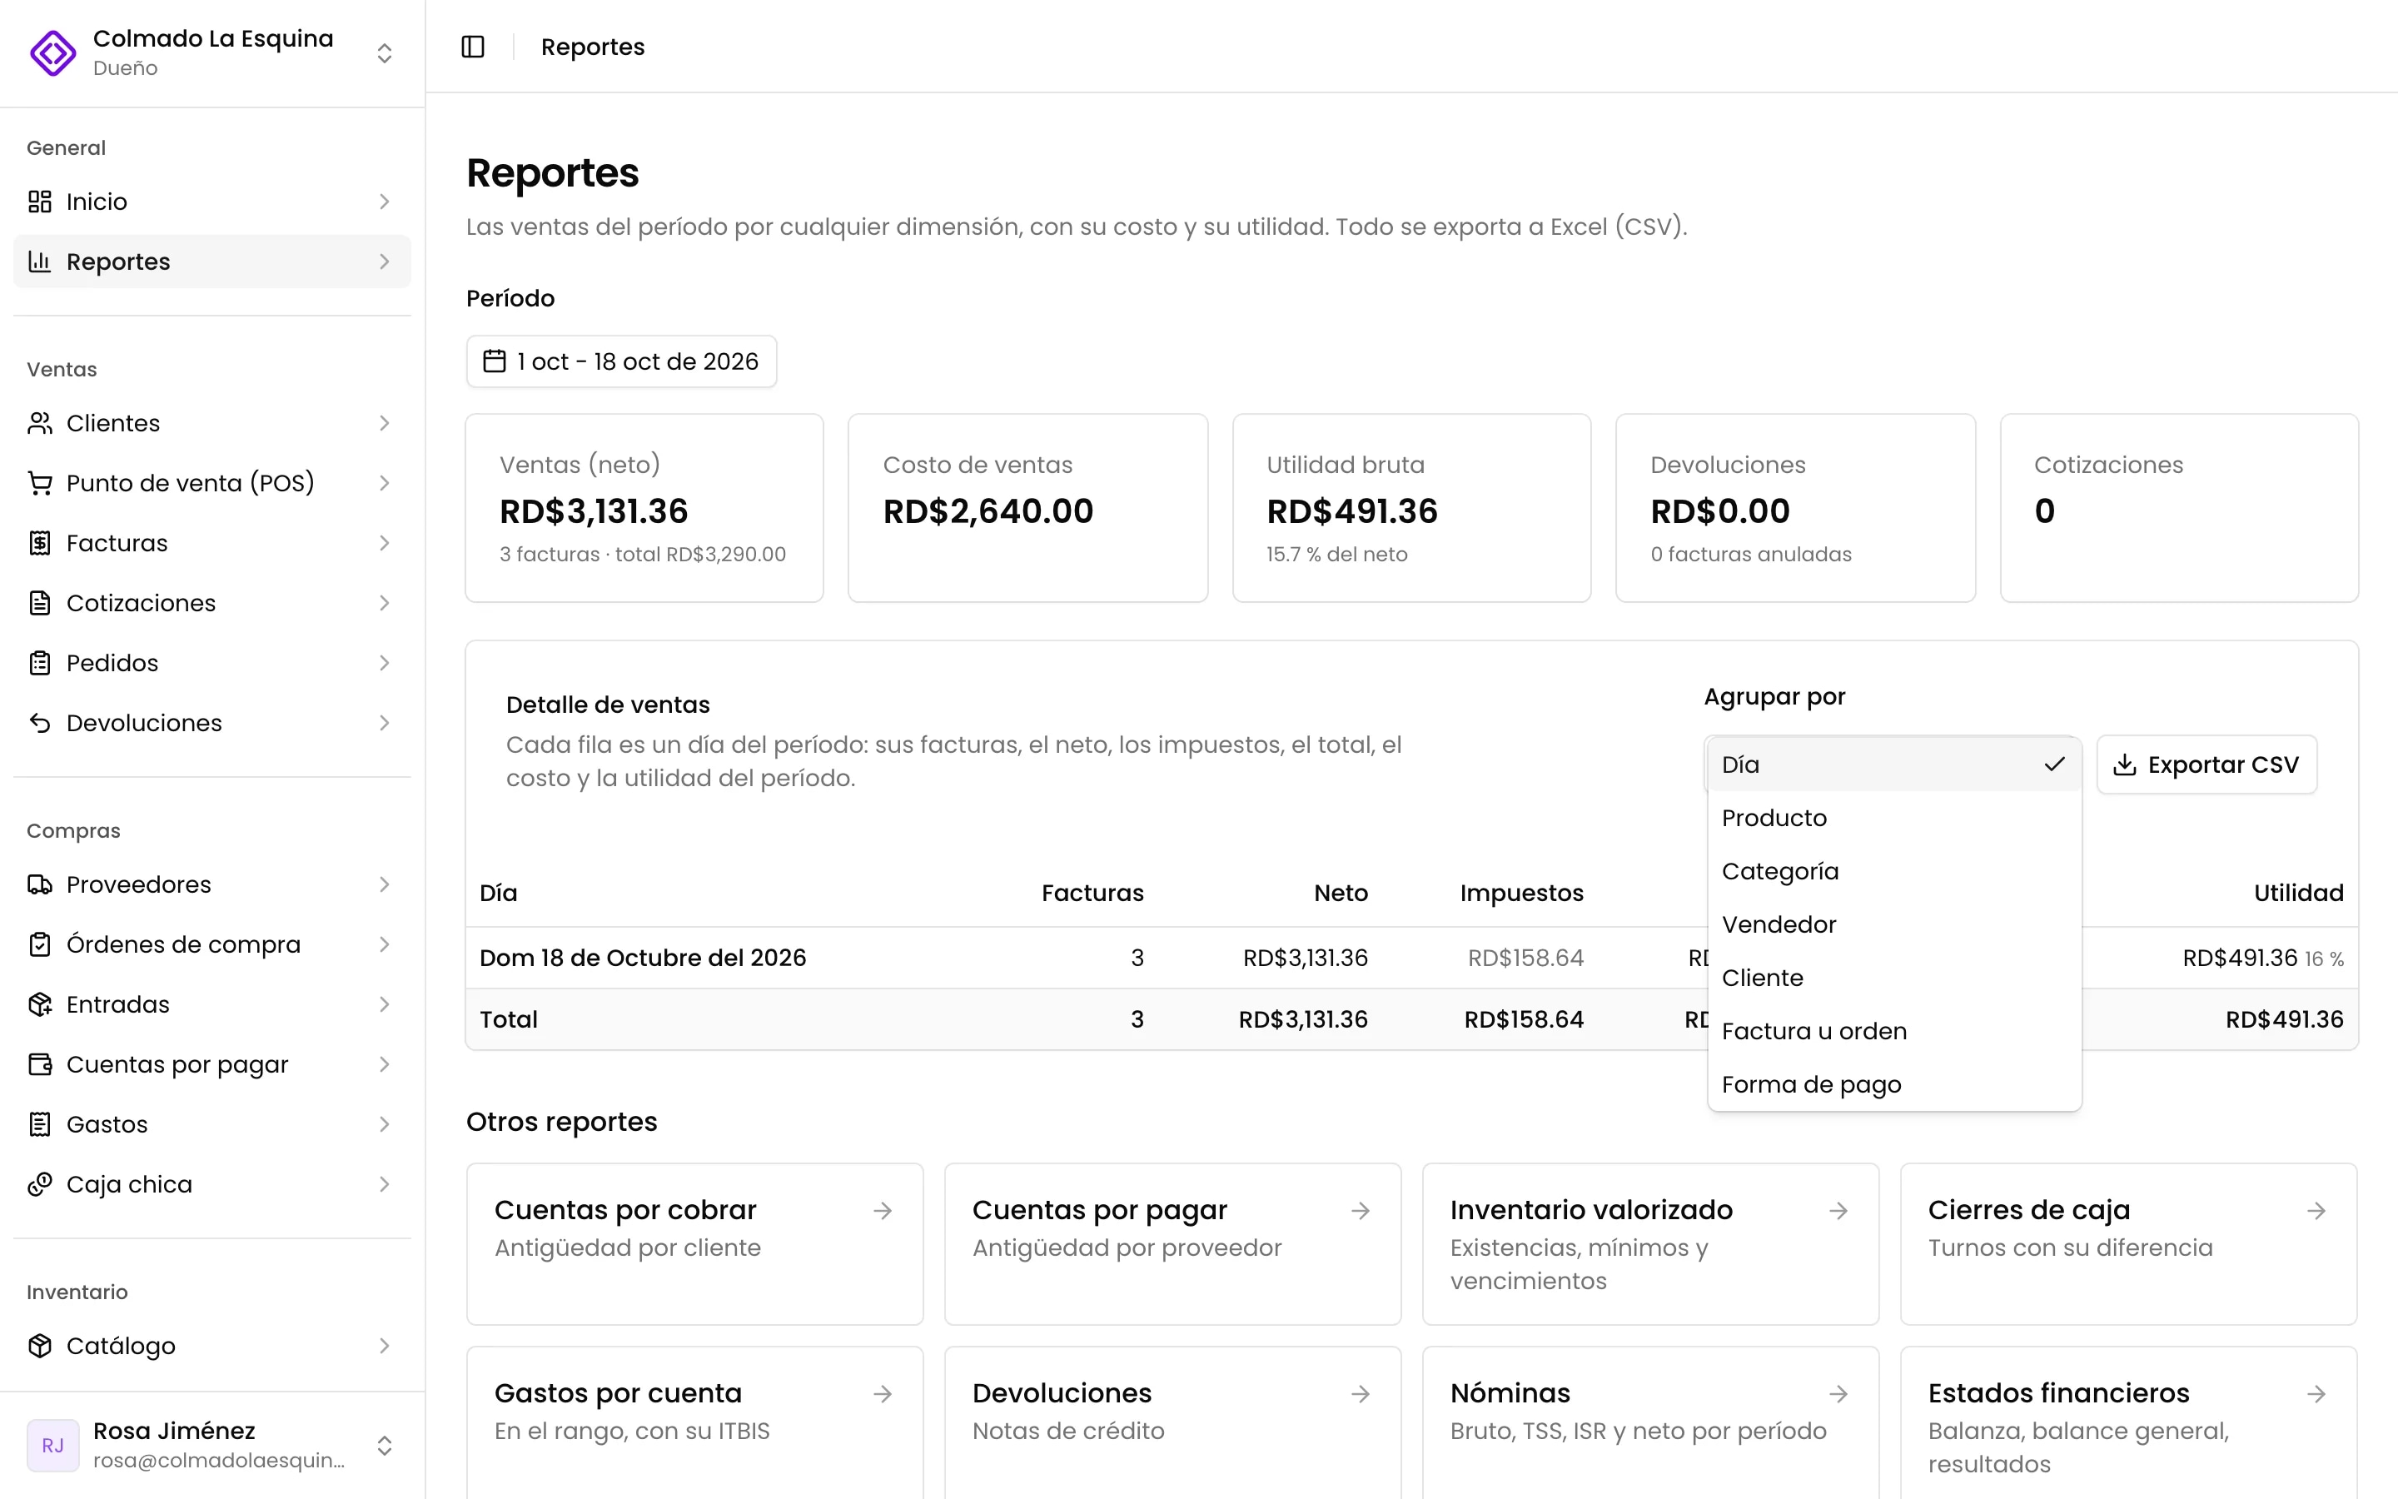Select Producto in the Agrupar por list

(x=1893, y=818)
